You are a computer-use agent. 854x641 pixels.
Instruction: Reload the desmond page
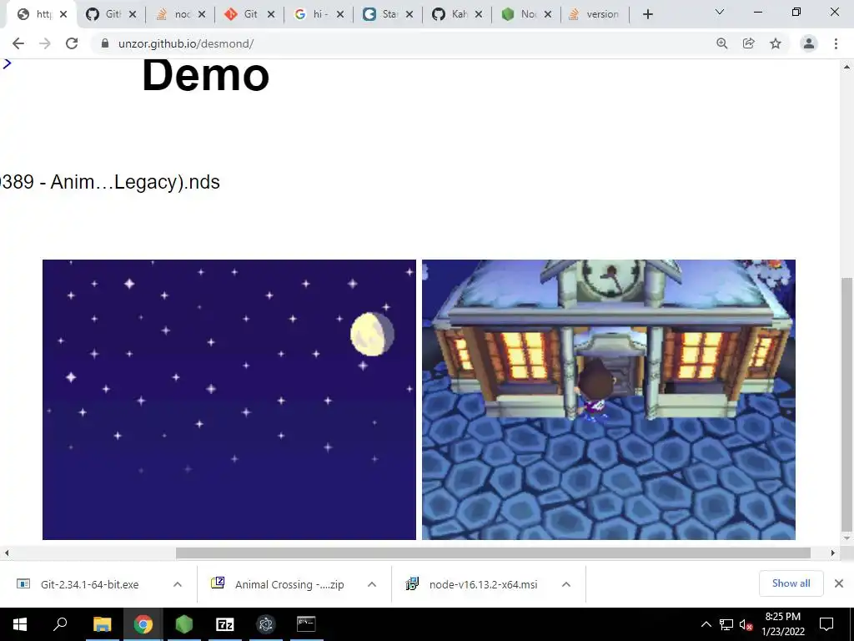(x=72, y=43)
